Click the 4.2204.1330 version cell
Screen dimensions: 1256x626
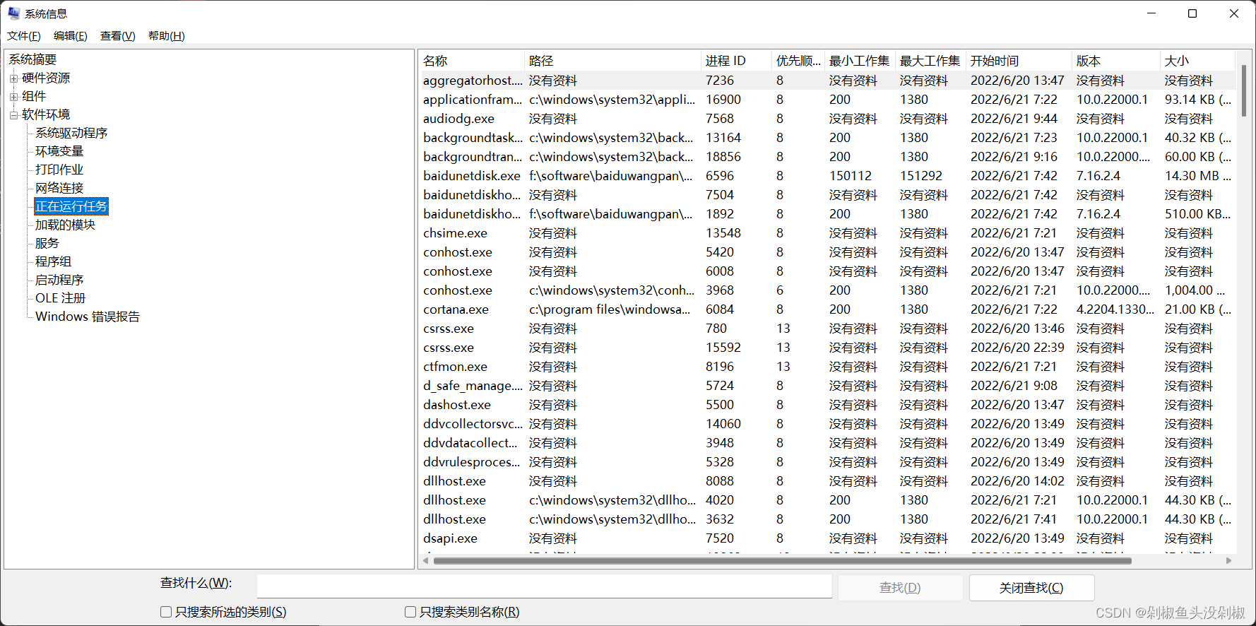click(x=1115, y=309)
